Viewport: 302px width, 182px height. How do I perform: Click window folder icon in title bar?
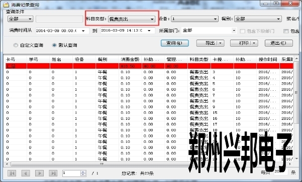7,5
